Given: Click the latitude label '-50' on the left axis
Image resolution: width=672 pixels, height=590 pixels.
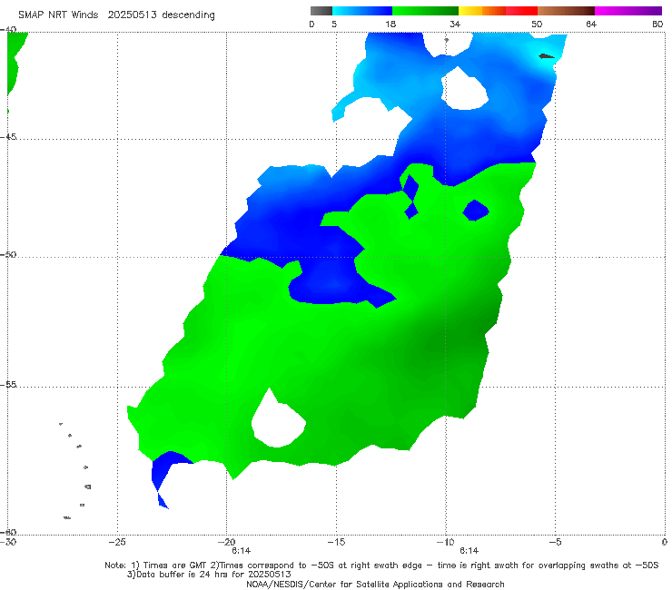Looking at the screenshot, I should [x=8, y=254].
